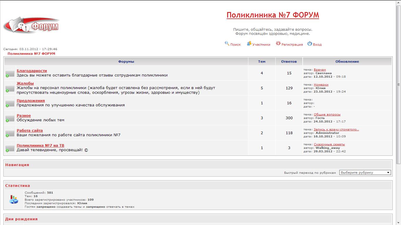Click the Обновление column header
Viewport: 401px width, 225px height.
pos(347,62)
